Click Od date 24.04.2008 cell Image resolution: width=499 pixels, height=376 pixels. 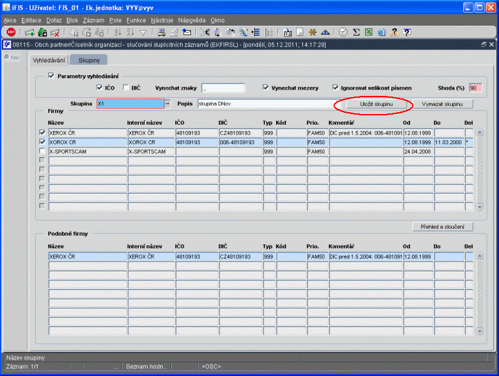pyautogui.click(x=418, y=152)
